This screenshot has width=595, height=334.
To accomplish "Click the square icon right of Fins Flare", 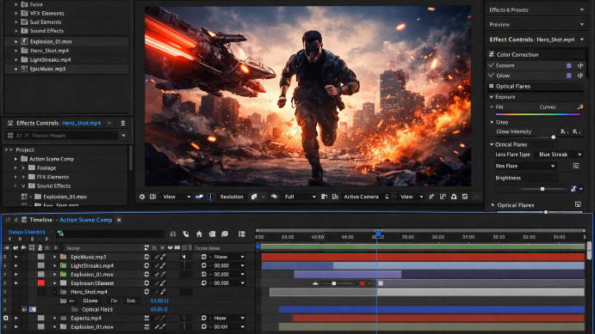I will point(576,166).
